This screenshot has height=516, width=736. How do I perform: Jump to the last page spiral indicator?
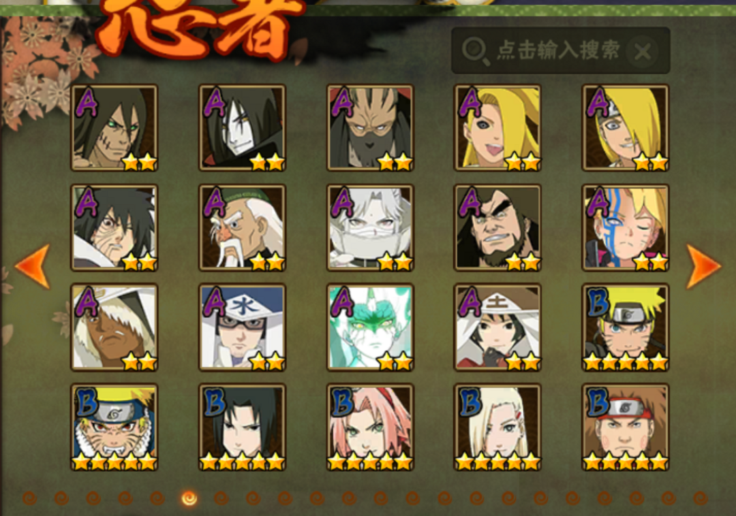coord(700,498)
